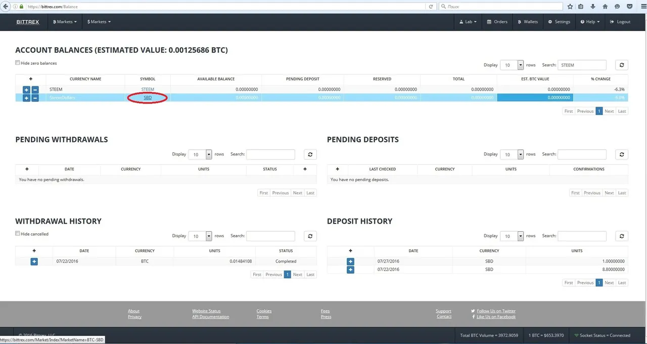Click the account balances search field
Viewport: 647px width, 344px height.
point(581,65)
